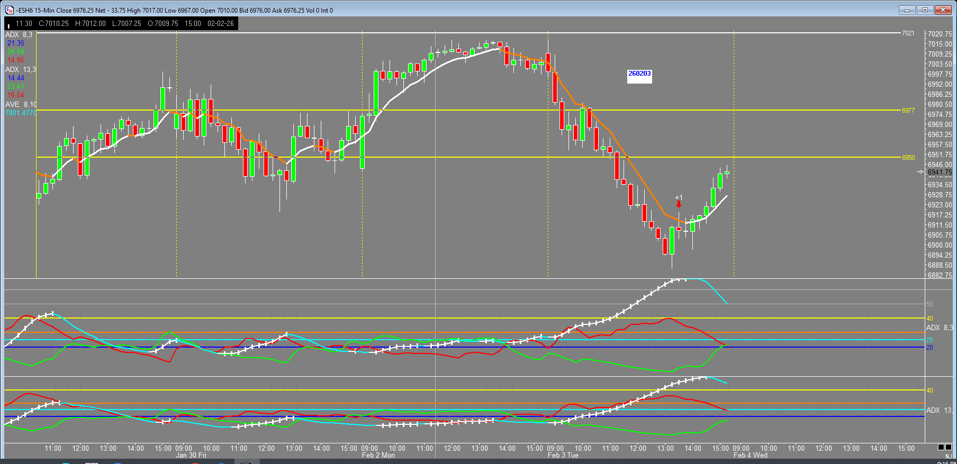Click the Feb 3 Tue date on time axis
This screenshot has height=464, width=957.
coord(563,455)
